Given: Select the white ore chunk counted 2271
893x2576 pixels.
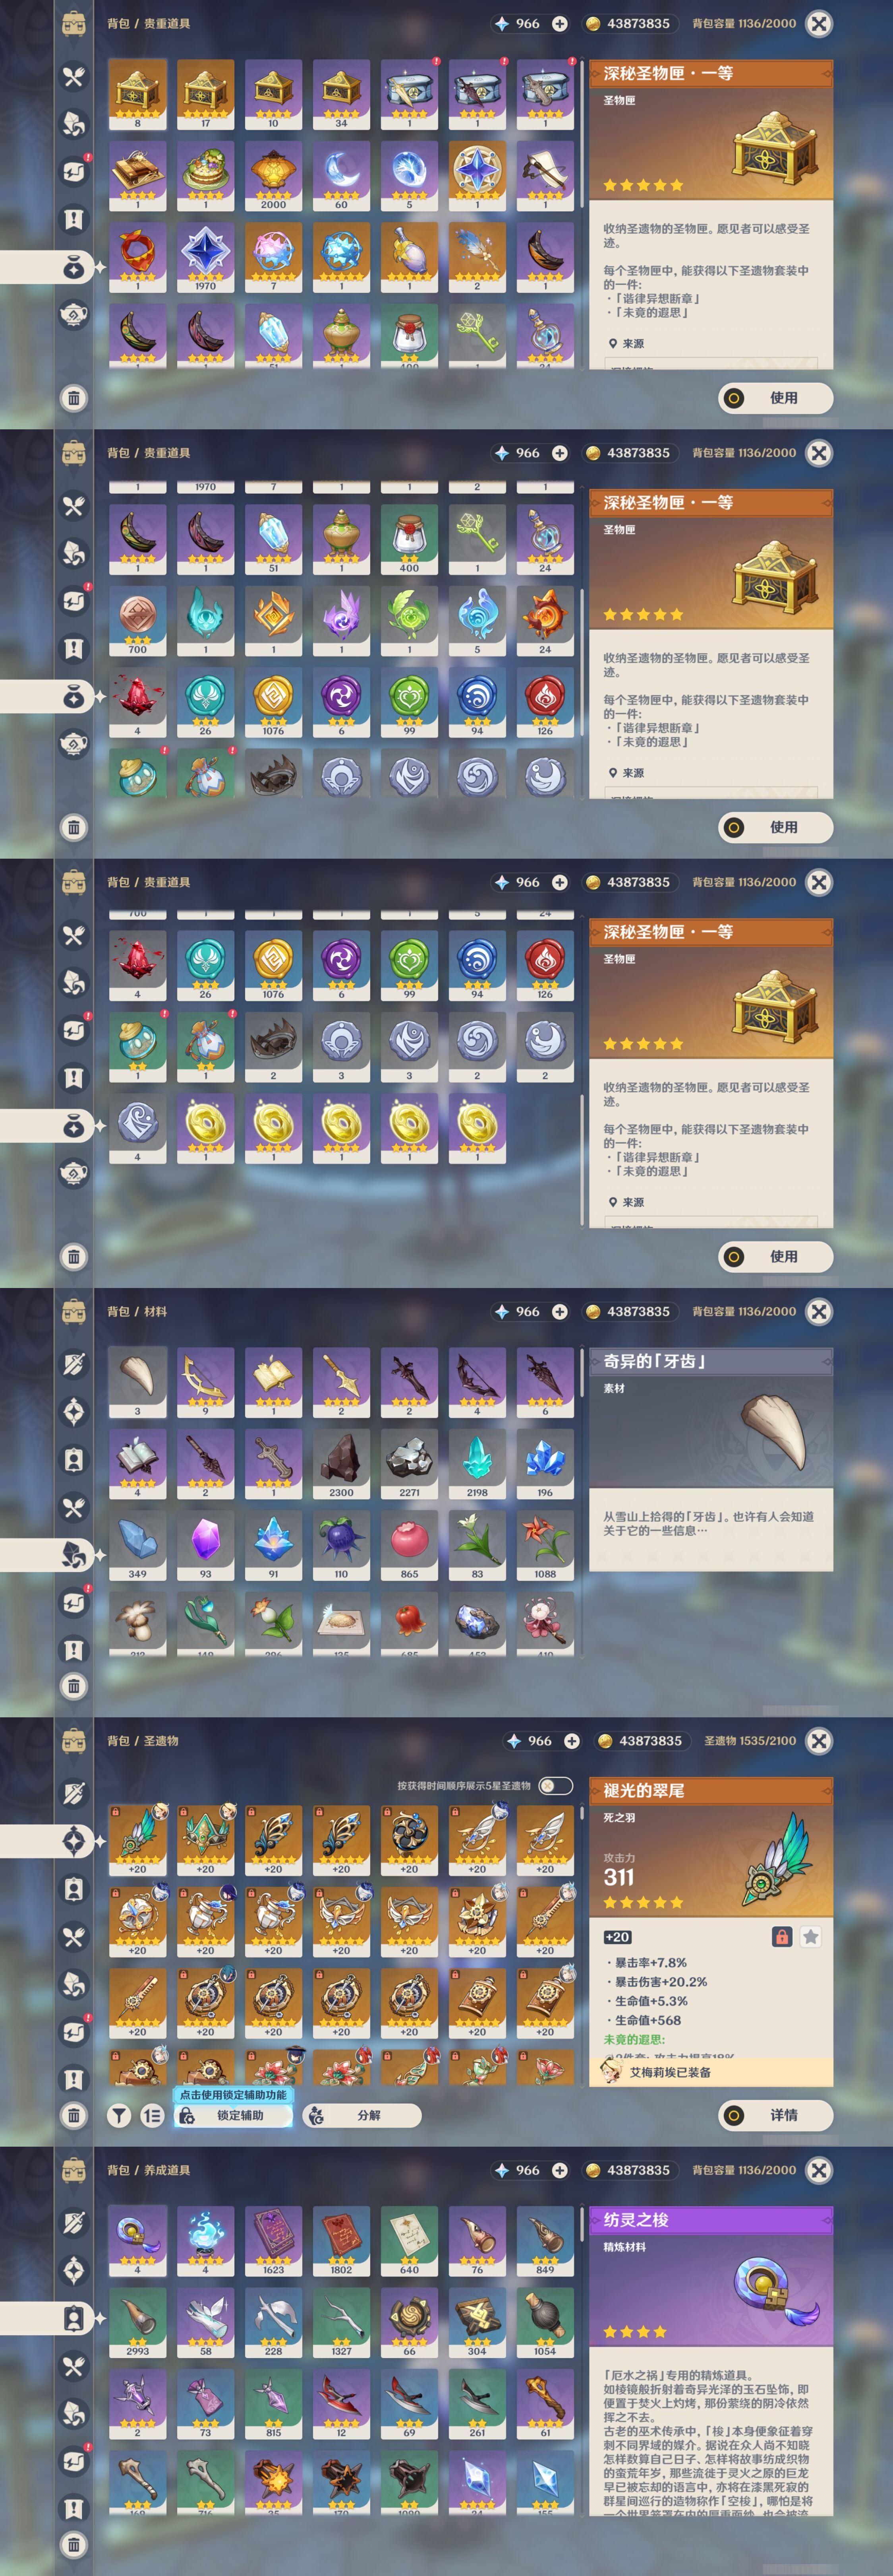Looking at the screenshot, I should pos(408,1463).
